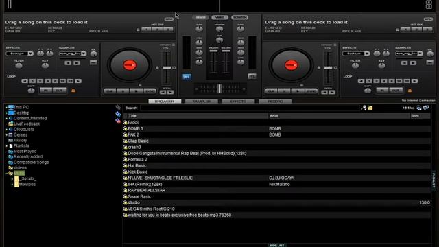The width and height of the screenshot is (439, 247).
Task: Click the blue icon next to the 16 files counter
Action: tap(419, 108)
